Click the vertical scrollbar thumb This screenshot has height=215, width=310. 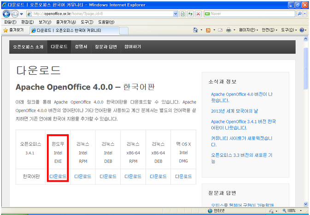(x=306, y=68)
